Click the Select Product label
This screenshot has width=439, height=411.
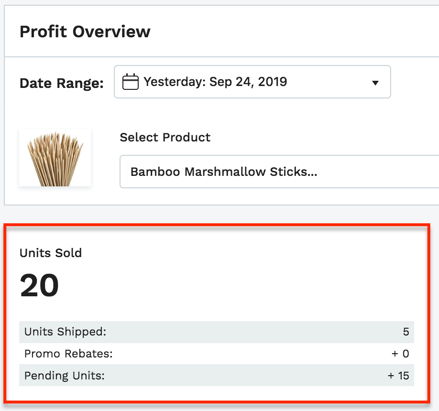[x=165, y=137]
